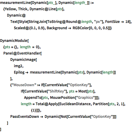Click the Panel@EventHandler[ text

pyautogui.click(x=23, y=53)
